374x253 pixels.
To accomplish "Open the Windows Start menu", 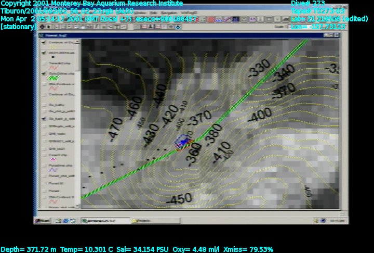I will pyautogui.click(x=43, y=221).
